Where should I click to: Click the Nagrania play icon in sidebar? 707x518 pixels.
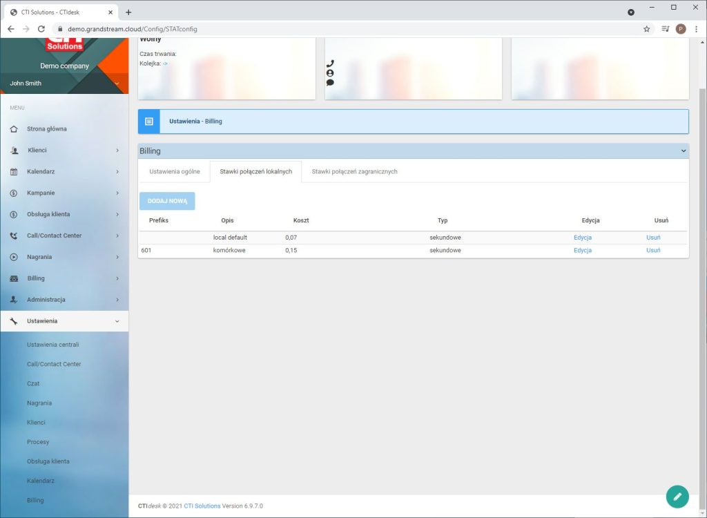(x=14, y=257)
